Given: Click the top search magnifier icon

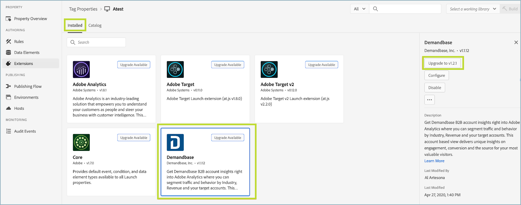Looking at the screenshot, I should pyautogui.click(x=375, y=9).
